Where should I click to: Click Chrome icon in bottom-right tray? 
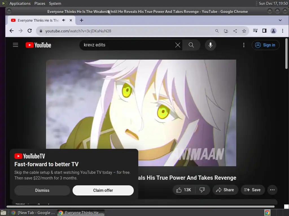[x=267, y=213]
